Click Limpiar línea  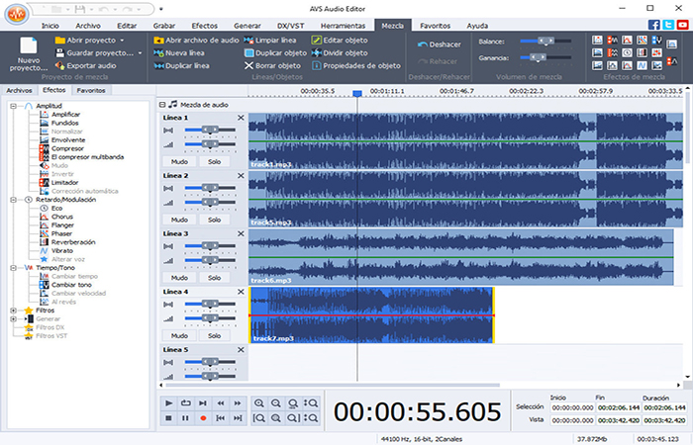pyautogui.click(x=270, y=41)
